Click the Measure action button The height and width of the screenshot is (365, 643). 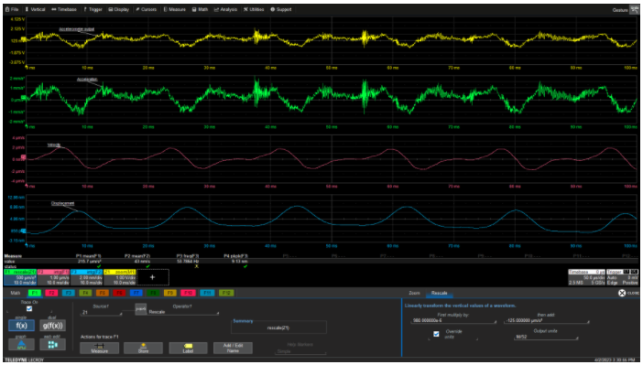pyautogui.click(x=100, y=349)
